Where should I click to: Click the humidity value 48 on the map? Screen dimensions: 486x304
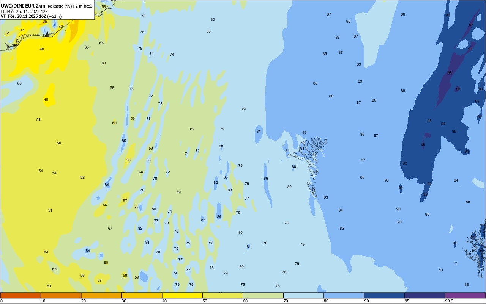[46, 100]
